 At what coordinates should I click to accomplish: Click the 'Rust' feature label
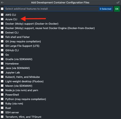[x=8, y=108]
